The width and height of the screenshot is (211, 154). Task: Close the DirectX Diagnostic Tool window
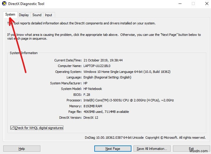(207, 4)
